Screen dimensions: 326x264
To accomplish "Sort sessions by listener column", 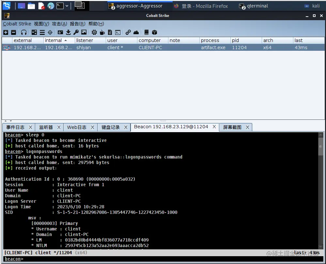I will click(90, 40).
